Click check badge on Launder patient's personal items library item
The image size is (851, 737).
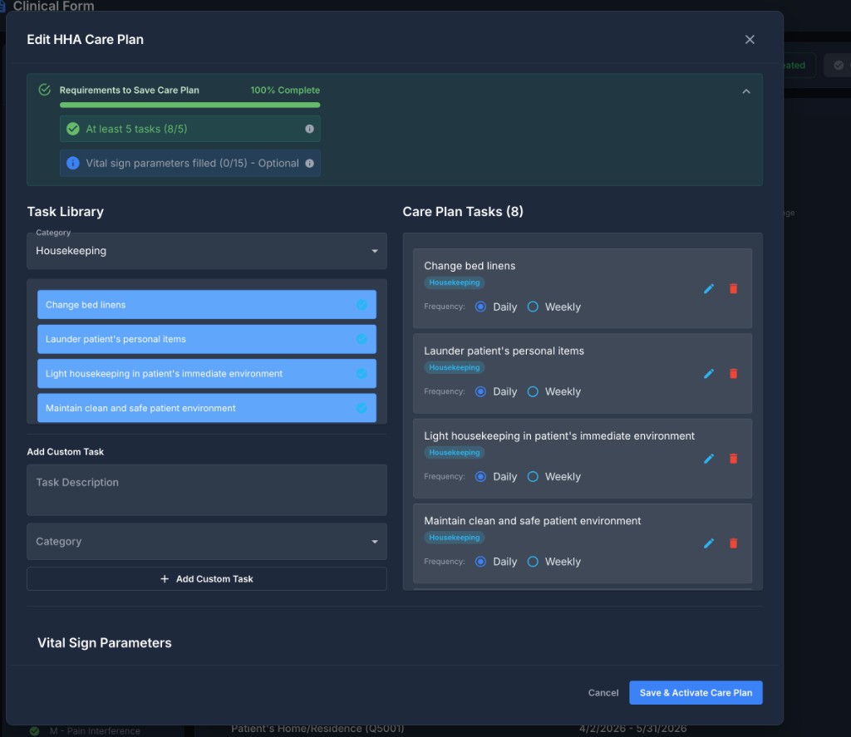point(362,339)
